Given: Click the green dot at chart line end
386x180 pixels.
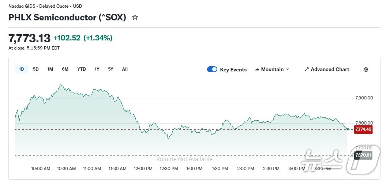Looking at the screenshot, I should coord(347,129).
